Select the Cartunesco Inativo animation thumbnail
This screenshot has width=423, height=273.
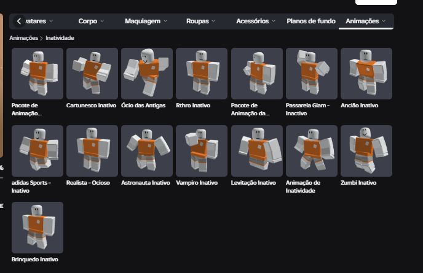pyautogui.click(x=92, y=74)
